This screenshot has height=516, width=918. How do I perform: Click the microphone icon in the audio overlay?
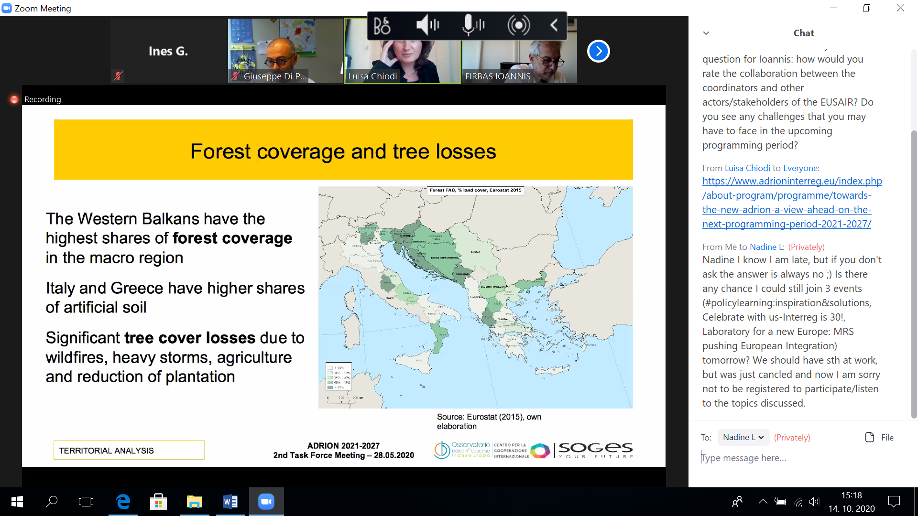click(x=473, y=25)
